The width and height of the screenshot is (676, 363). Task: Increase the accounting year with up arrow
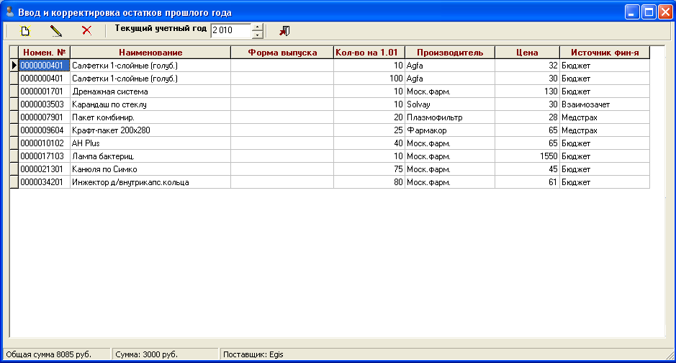click(258, 27)
